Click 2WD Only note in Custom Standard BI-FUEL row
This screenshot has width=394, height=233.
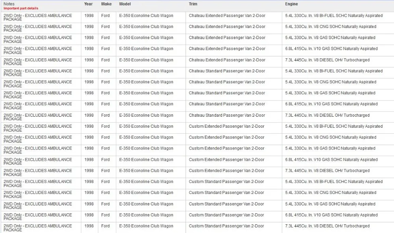coord(38,184)
